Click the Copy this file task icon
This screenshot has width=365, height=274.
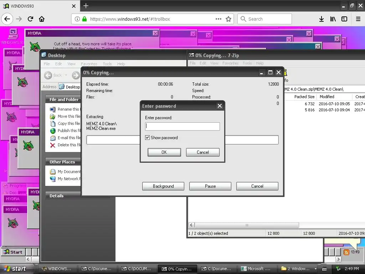coord(53,124)
